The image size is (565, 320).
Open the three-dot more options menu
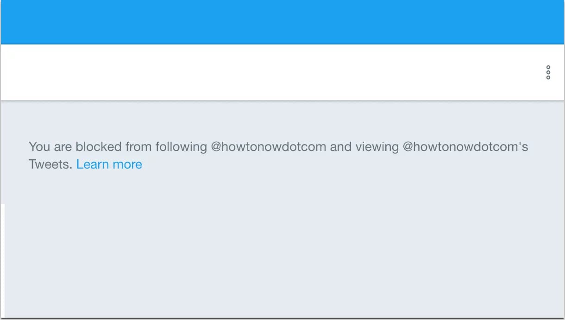click(x=548, y=73)
